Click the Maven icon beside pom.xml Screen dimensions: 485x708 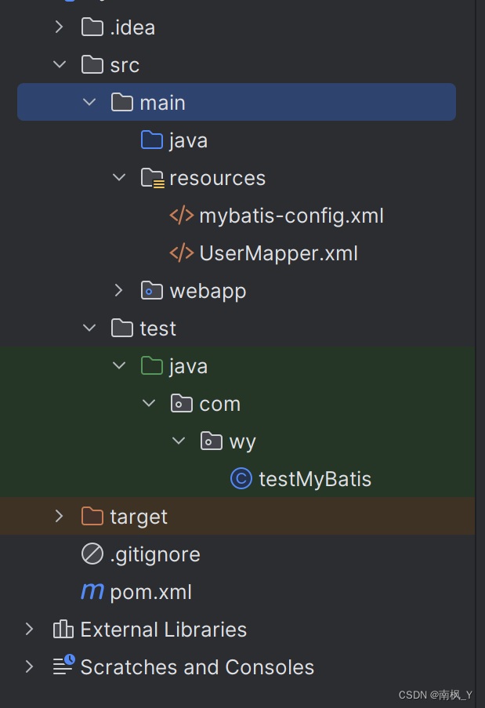pos(92,592)
